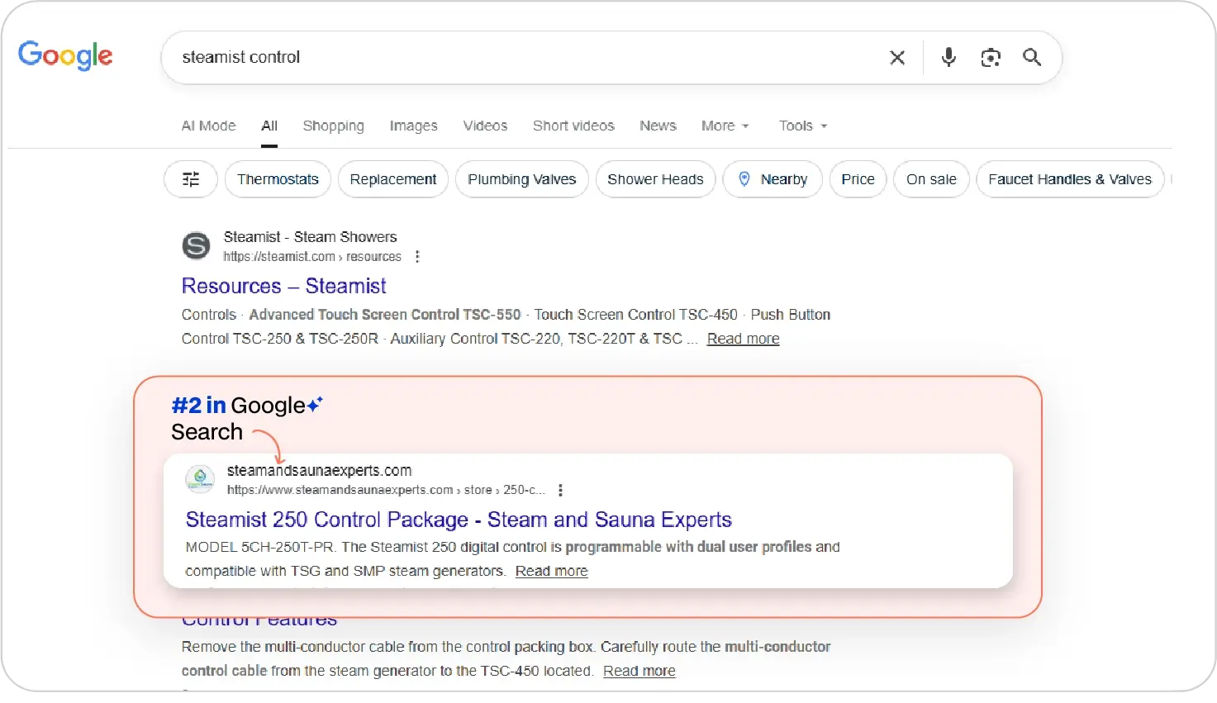This screenshot has height=703, width=1217.
Task: Select the Nearby filter chip
Action: click(772, 179)
